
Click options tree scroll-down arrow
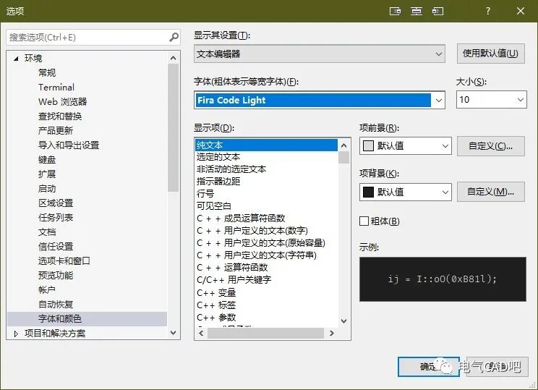(174, 332)
